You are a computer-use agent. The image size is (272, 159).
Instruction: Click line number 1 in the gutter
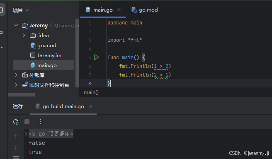coord(90,23)
